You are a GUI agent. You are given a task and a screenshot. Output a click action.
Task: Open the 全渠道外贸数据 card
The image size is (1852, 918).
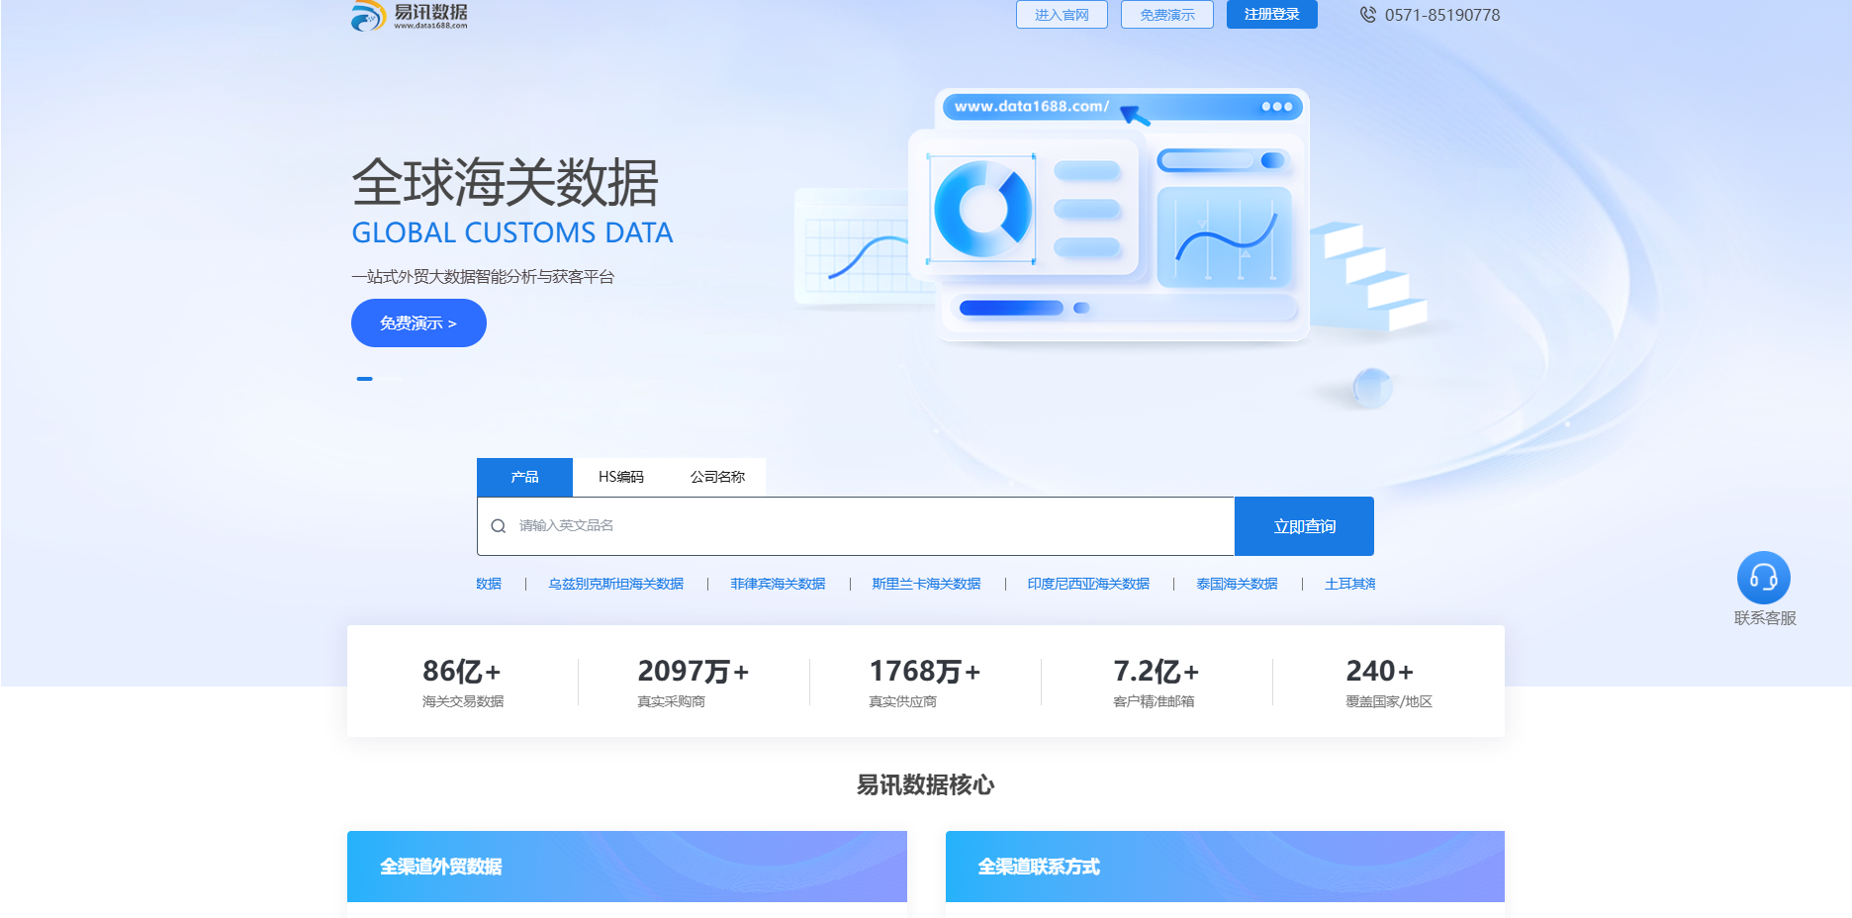click(x=626, y=867)
